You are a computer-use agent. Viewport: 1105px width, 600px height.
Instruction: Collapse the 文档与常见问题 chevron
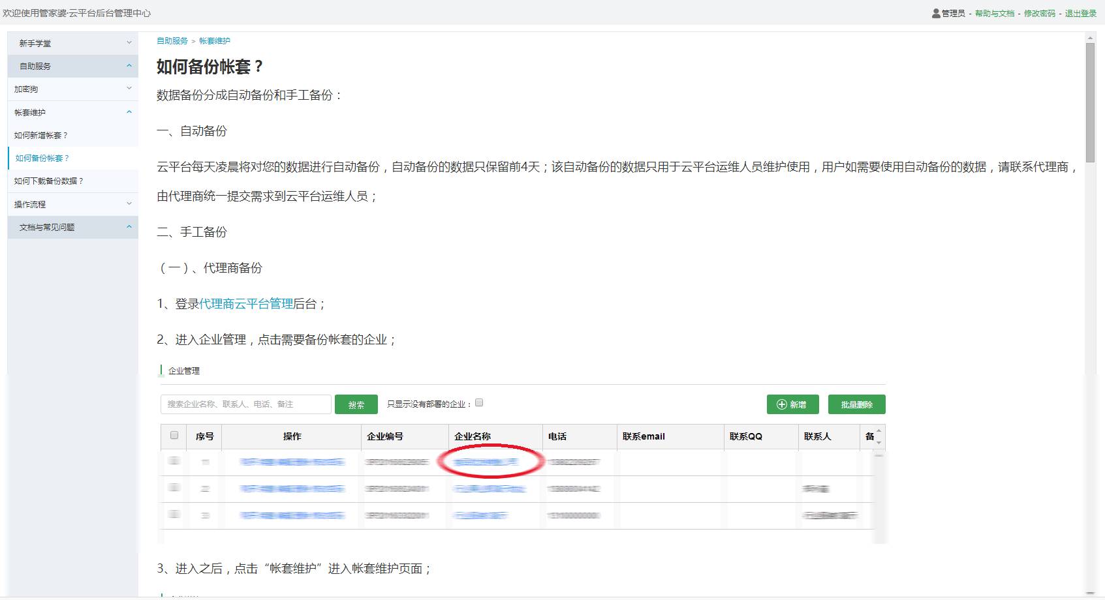click(129, 227)
